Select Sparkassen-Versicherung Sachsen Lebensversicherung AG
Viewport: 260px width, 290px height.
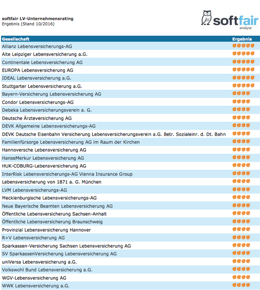click(66, 246)
